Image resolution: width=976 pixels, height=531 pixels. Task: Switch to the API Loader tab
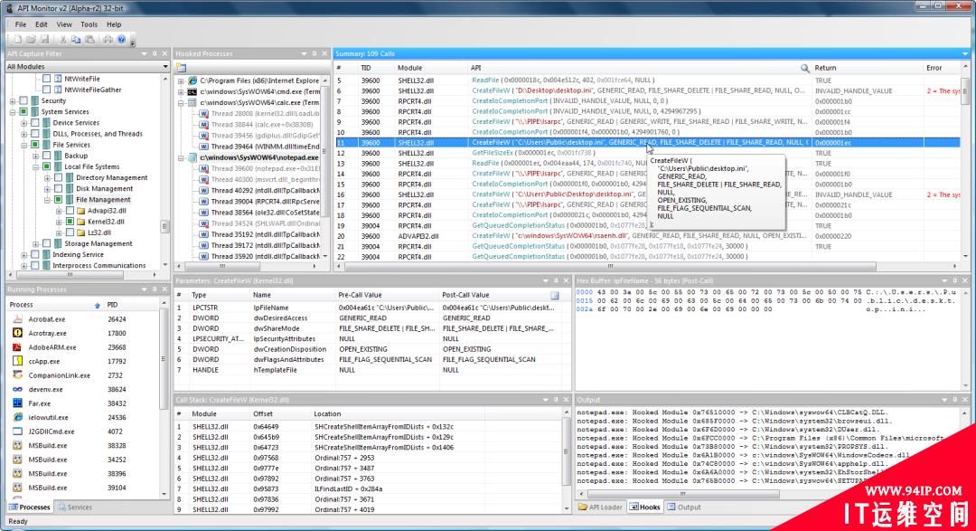(x=601, y=507)
